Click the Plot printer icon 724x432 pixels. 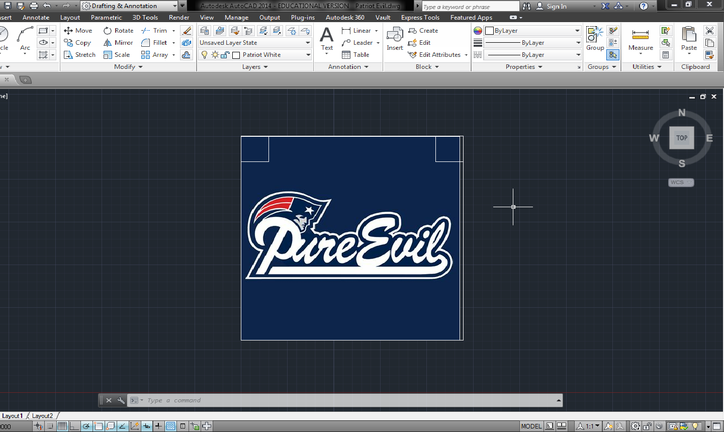(x=34, y=6)
